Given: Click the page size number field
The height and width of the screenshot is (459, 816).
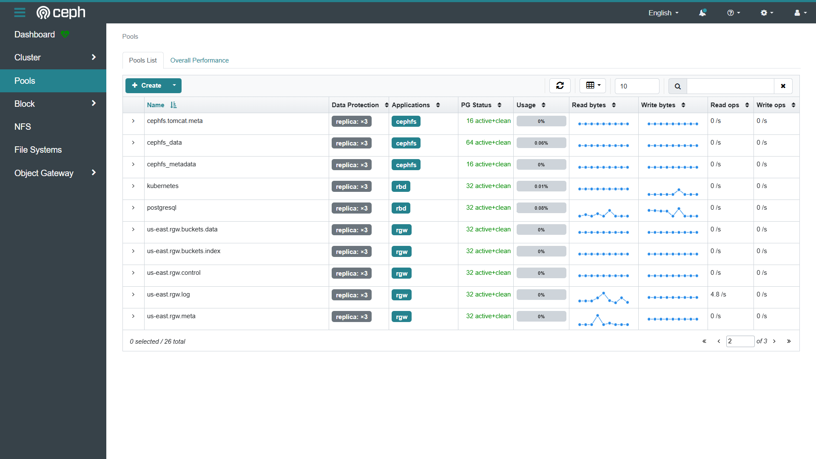Looking at the screenshot, I should tap(637, 86).
